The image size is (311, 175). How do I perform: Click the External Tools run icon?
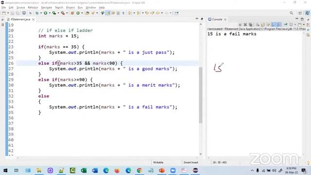63,13
